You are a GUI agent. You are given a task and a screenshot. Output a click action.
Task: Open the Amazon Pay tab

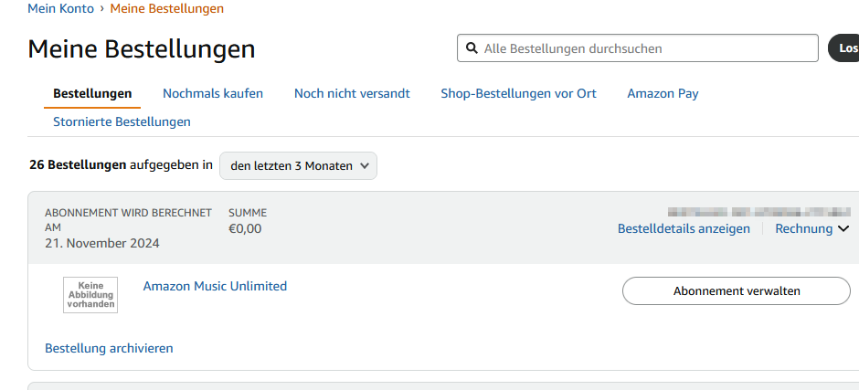pos(663,94)
